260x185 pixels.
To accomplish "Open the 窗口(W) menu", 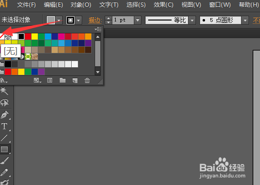I will tap(220, 5).
